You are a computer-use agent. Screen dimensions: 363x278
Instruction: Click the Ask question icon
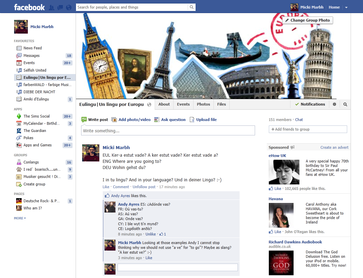(x=157, y=120)
